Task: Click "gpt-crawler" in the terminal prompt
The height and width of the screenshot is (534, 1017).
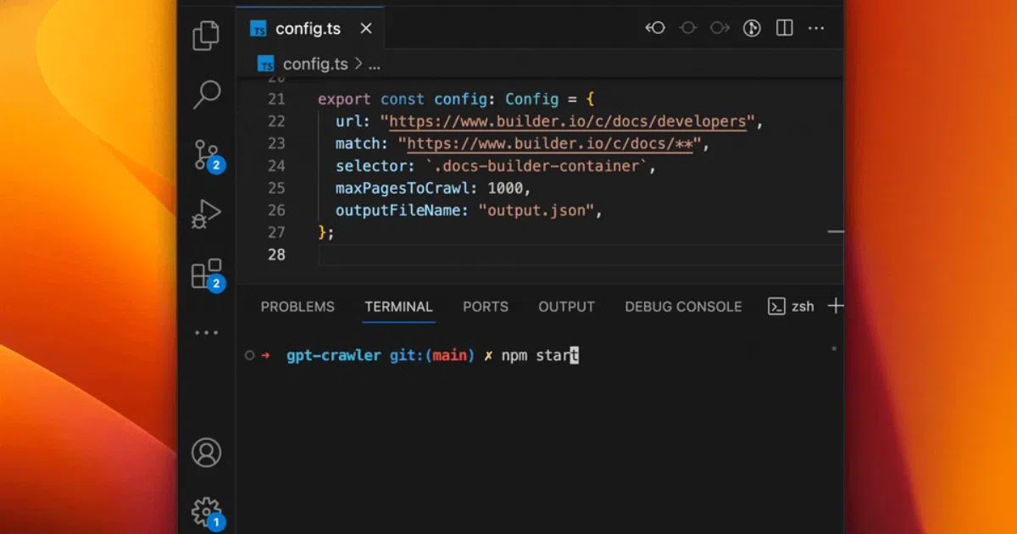Action: coord(334,356)
